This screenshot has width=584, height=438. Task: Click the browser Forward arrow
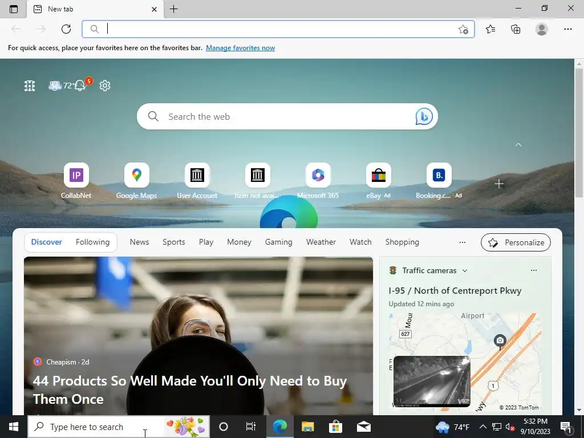point(41,29)
